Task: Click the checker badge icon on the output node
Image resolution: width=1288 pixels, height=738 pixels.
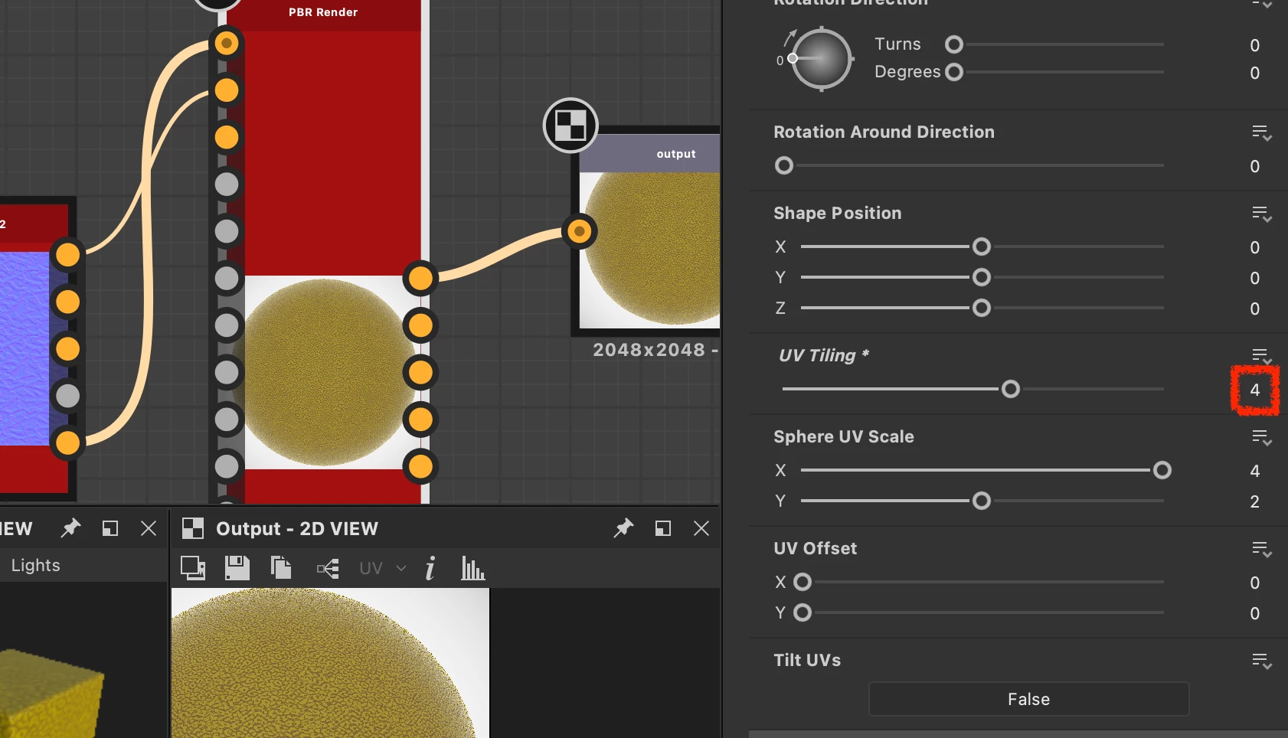Action: pos(570,126)
